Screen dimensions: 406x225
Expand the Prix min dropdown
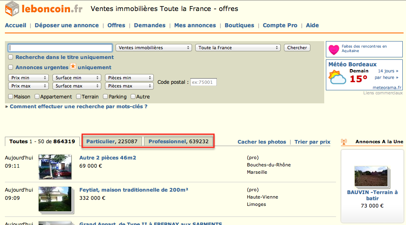[28, 78]
